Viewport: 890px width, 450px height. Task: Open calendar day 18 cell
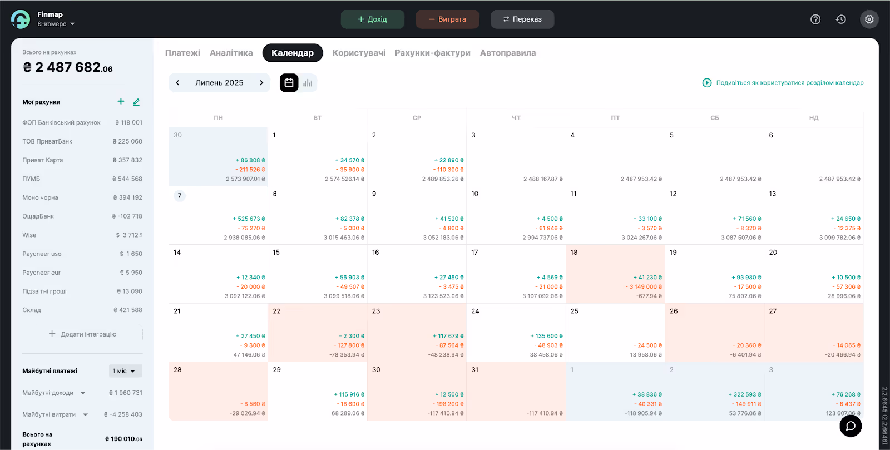[x=616, y=274]
